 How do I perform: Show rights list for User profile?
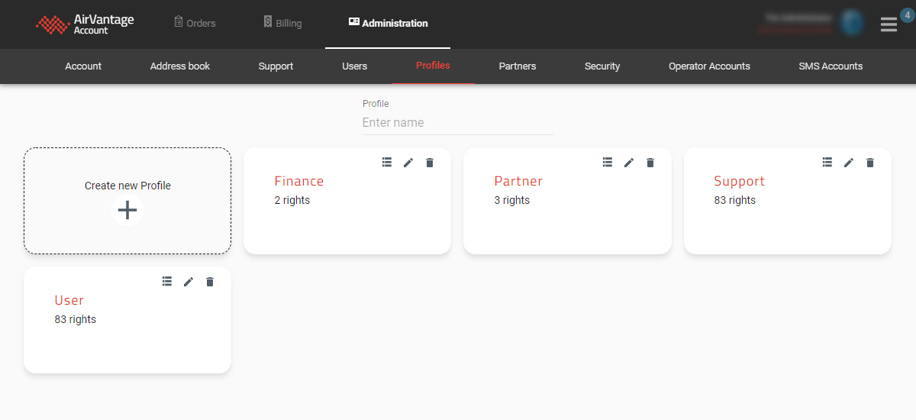click(x=167, y=282)
